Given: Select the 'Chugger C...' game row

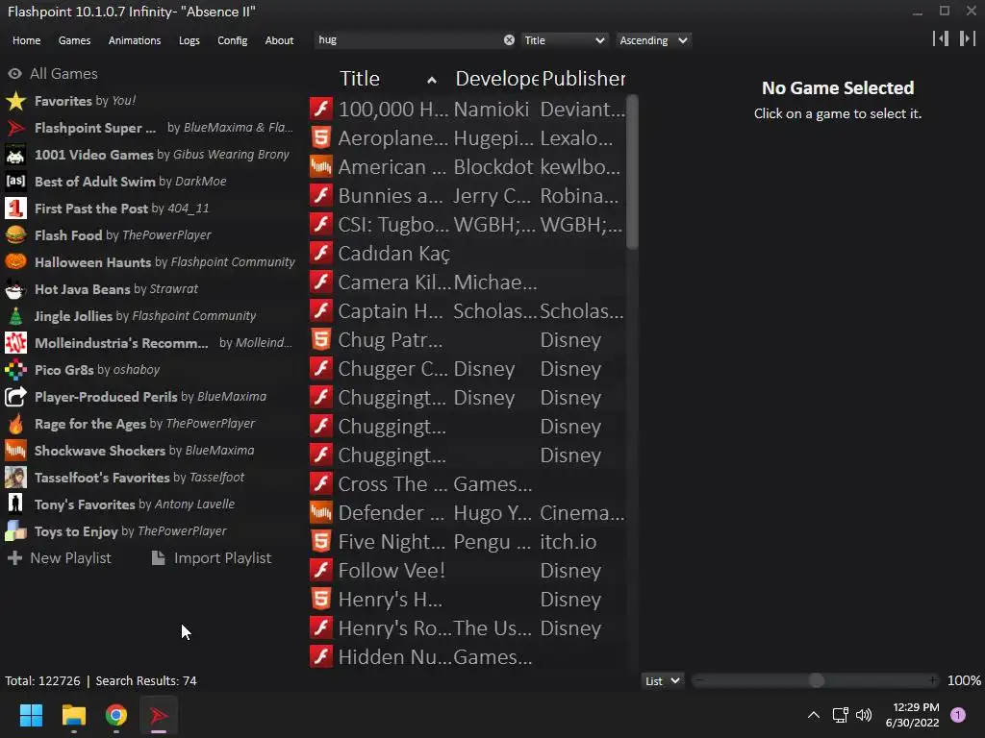Looking at the screenshot, I should 467,368.
